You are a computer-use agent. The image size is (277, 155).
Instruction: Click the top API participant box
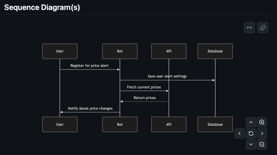pyautogui.click(x=169, y=51)
